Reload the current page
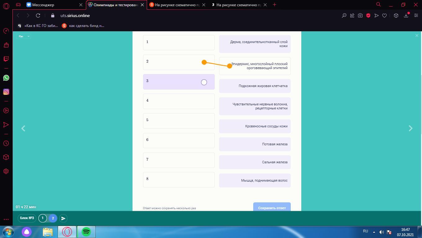 (x=38, y=15)
